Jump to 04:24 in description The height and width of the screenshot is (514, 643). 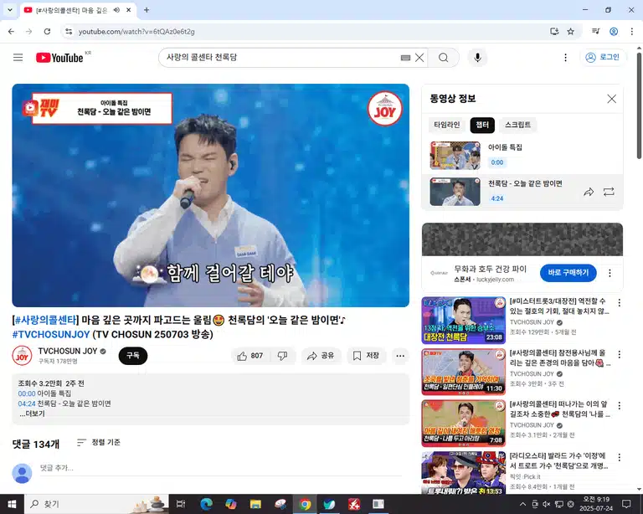point(27,403)
